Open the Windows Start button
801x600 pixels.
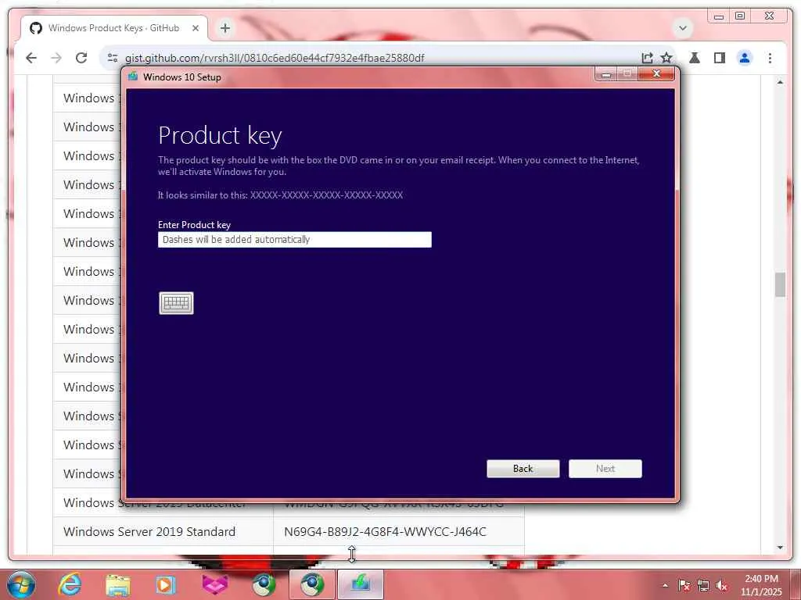21,584
